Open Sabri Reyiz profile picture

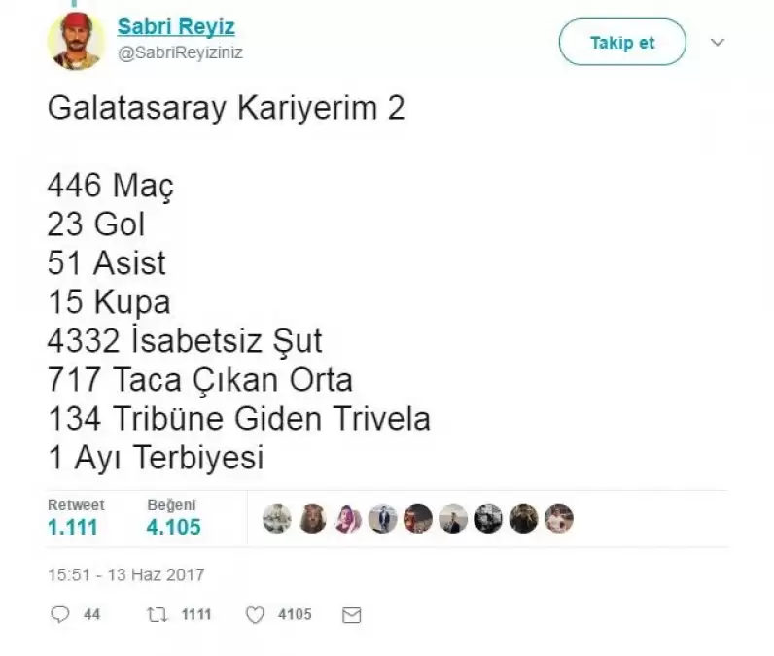[76, 42]
